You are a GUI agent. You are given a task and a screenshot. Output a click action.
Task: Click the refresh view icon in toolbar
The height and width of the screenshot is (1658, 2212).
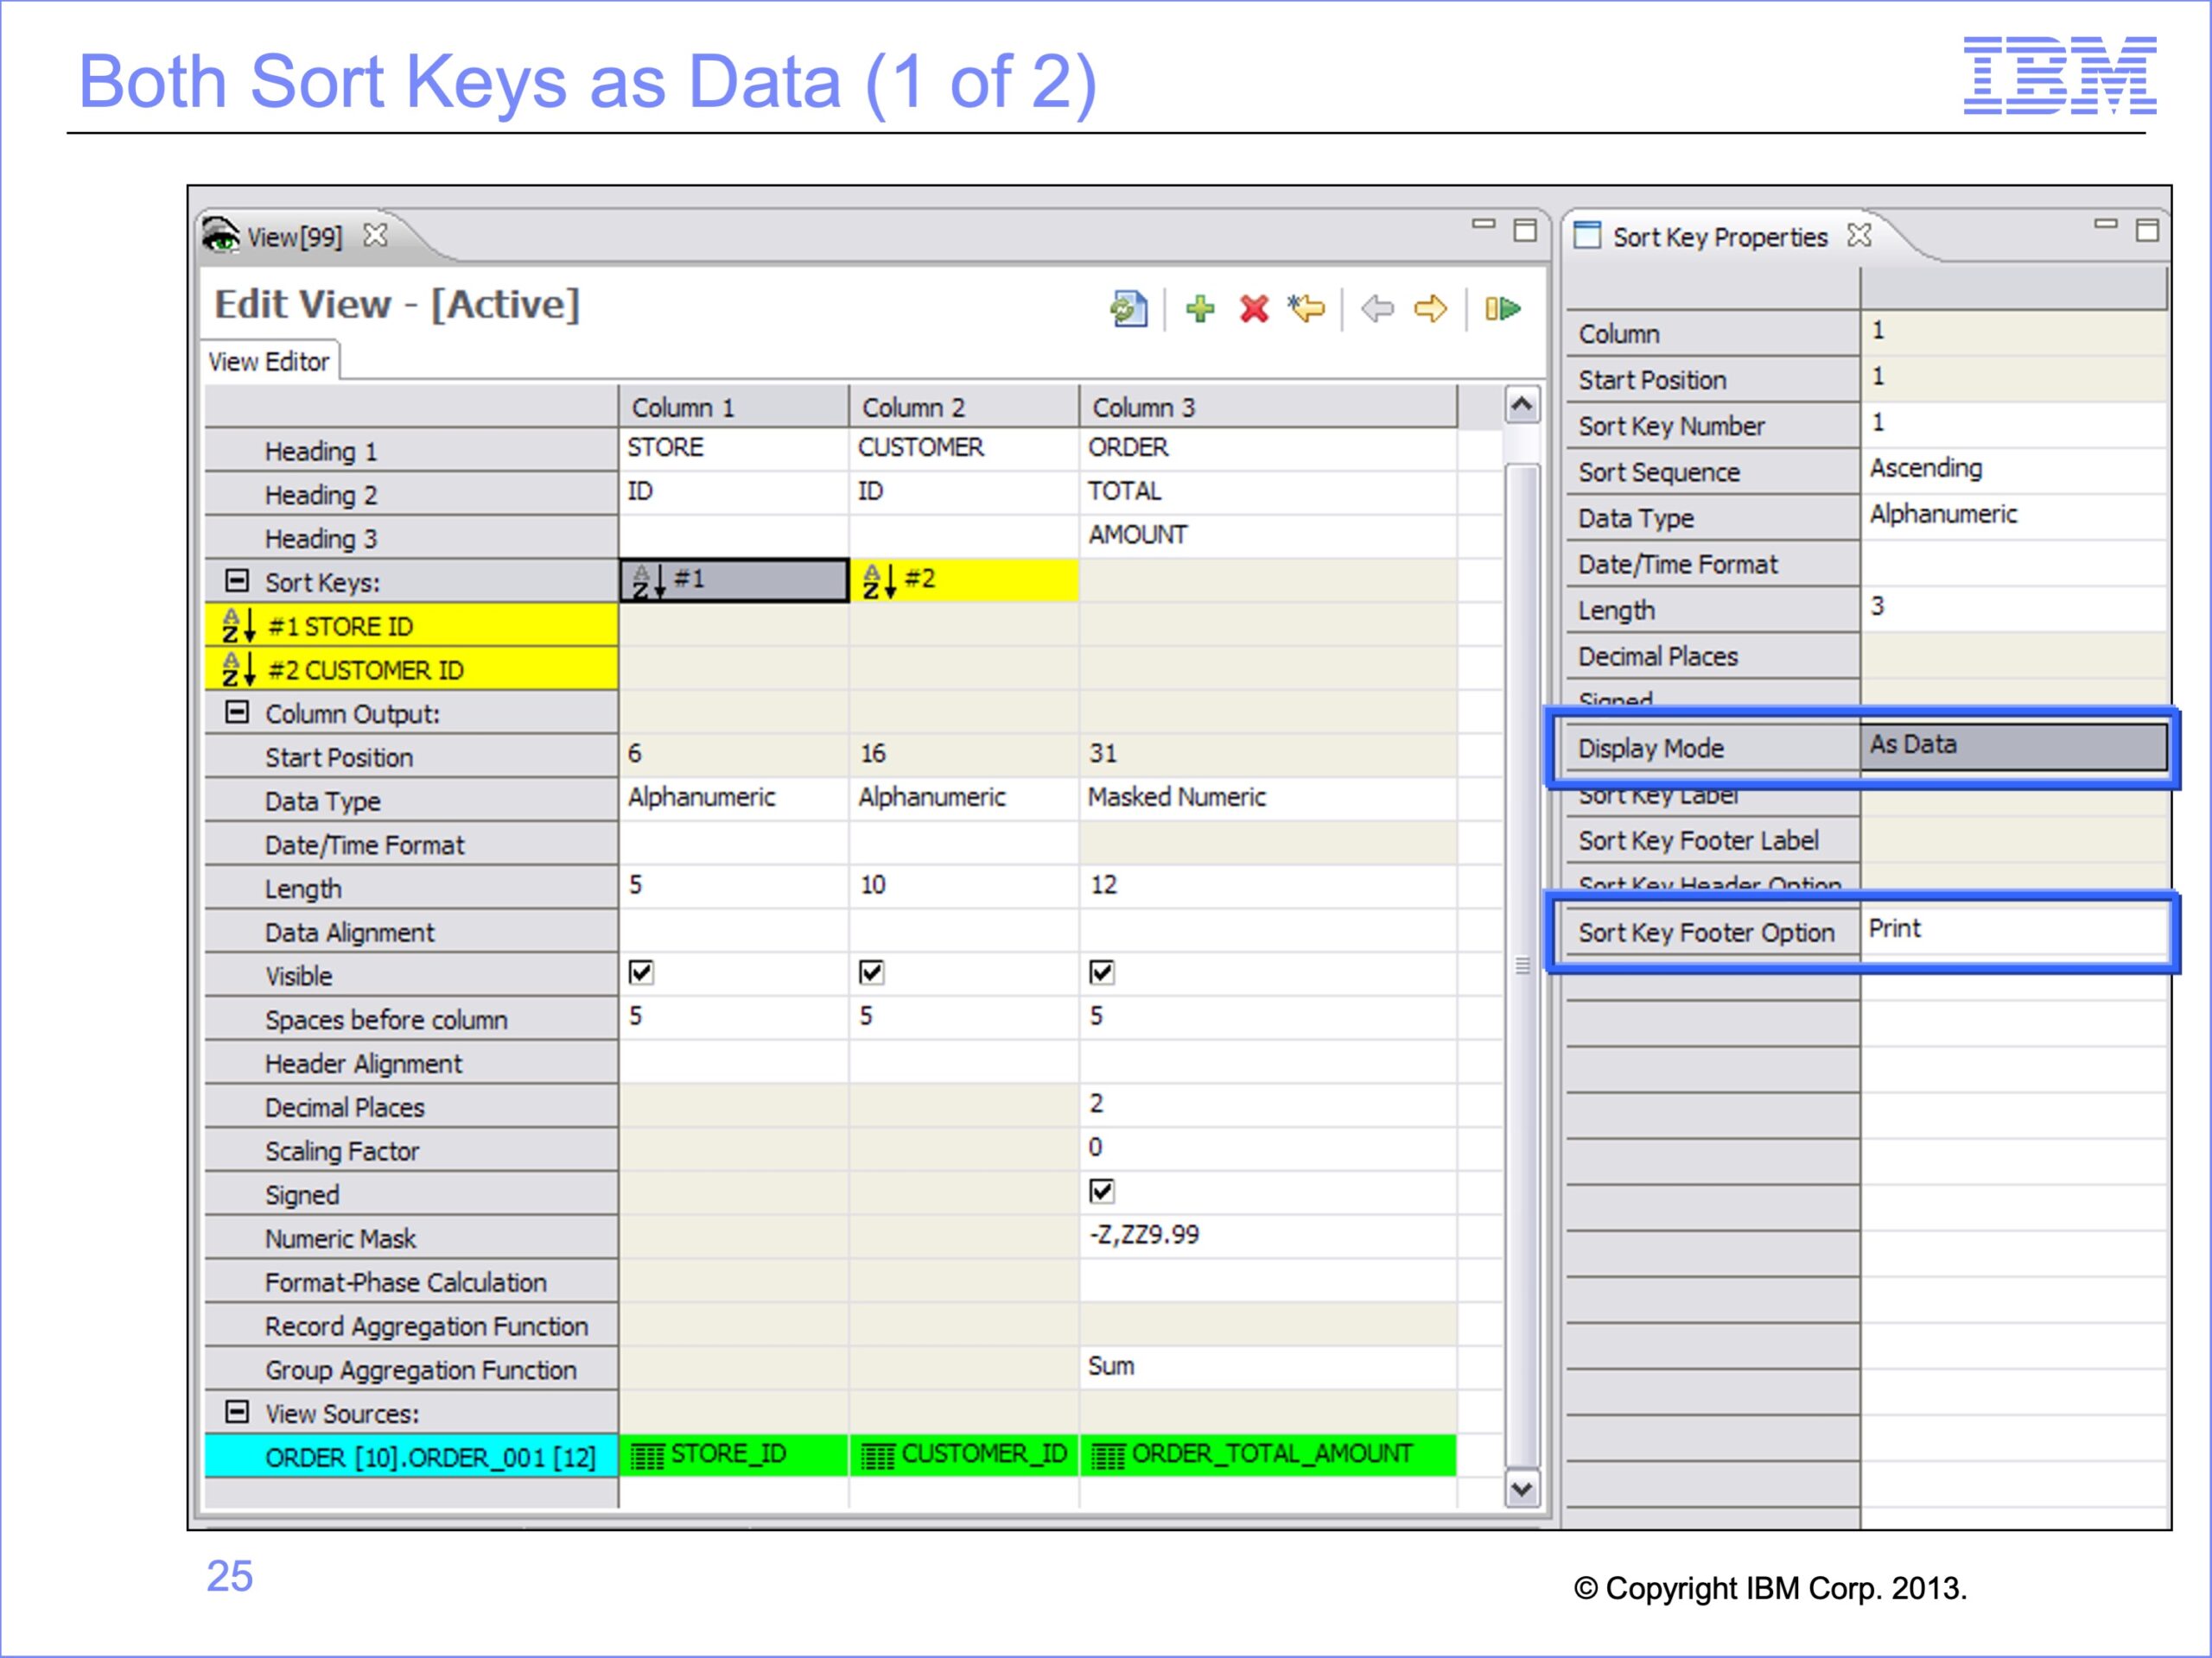[1128, 309]
